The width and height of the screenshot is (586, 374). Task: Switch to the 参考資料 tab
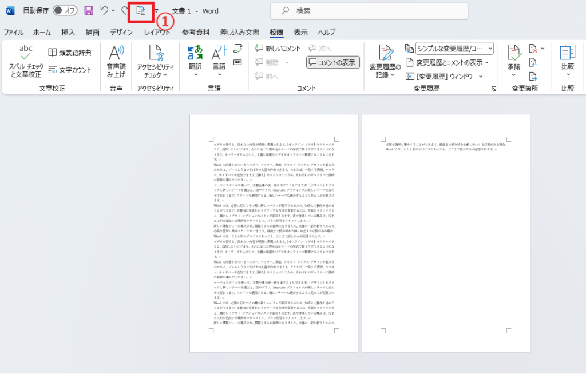point(196,33)
